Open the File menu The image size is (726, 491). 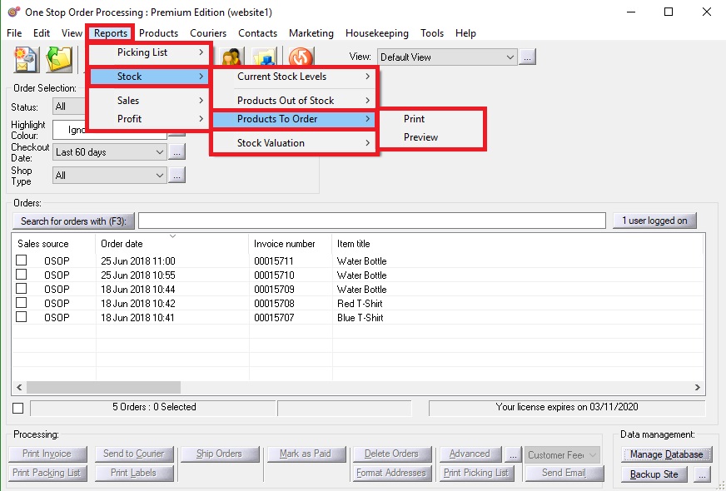click(14, 33)
